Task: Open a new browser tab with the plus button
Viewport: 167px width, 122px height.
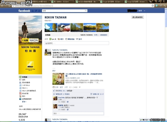Action: click(x=150, y=2)
